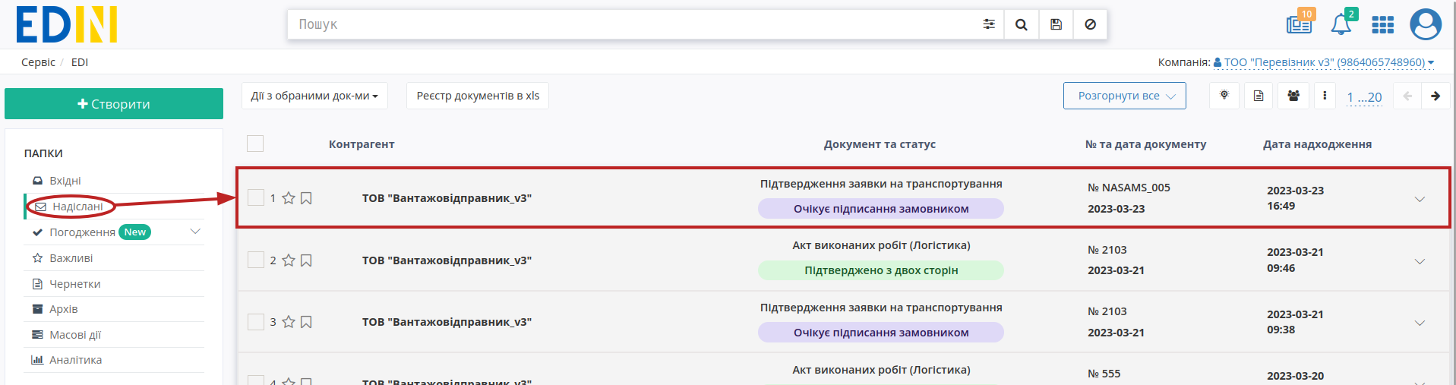Click Акт виконаних робіт in row 2
The height and width of the screenshot is (385, 1456).
tap(881, 245)
